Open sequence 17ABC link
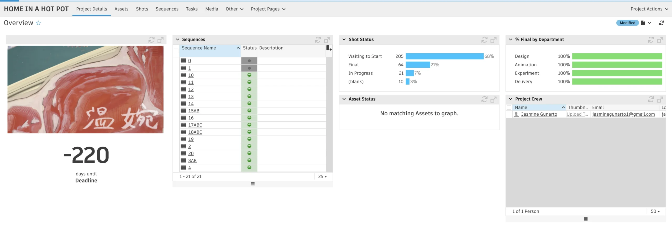The width and height of the screenshot is (672, 231). point(195,125)
